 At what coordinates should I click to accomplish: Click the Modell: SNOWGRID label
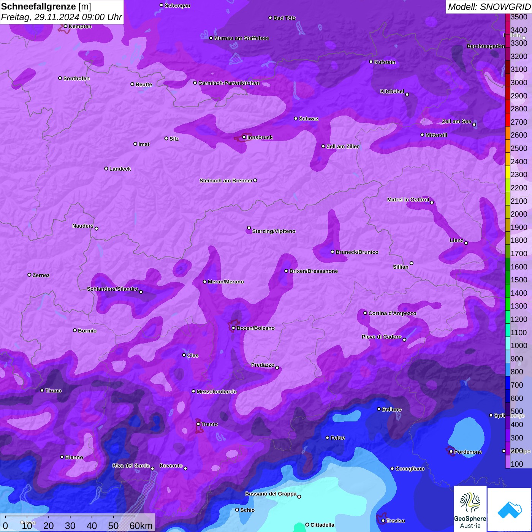coord(489,6)
